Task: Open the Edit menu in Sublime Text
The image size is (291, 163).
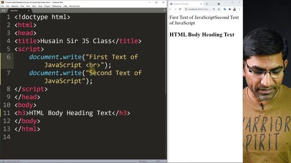Action: tap(7, 6)
